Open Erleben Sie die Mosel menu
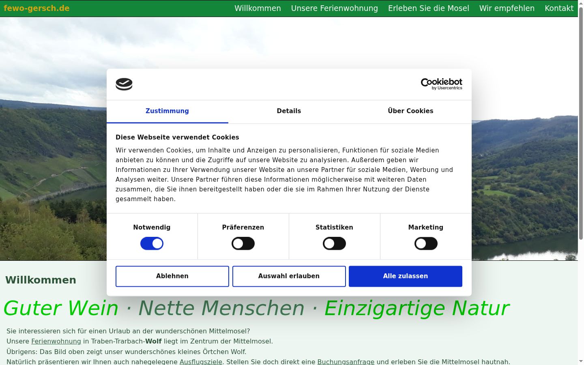This screenshot has width=584, height=365. pyautogui.click(x=428, y=8)
